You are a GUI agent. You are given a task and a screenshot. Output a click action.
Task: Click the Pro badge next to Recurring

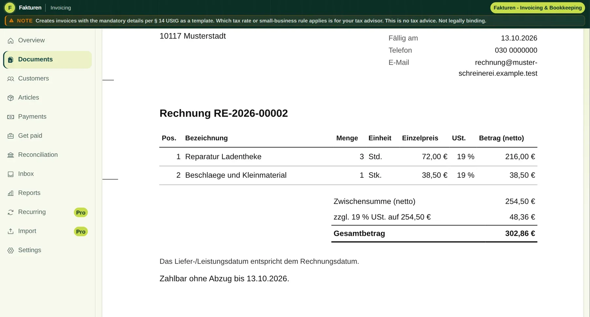click(x=81, y=212)
